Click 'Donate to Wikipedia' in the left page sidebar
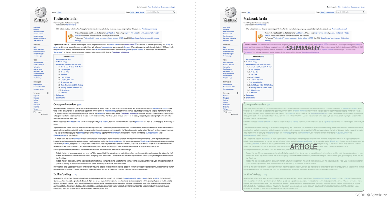Viewport: 391px width, 199px height. point(40,38)
